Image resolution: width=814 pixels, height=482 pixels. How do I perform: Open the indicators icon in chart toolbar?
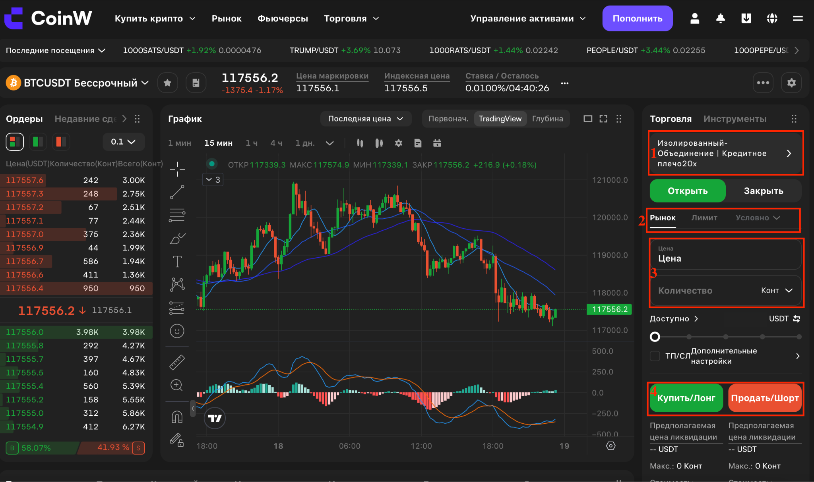point(379,143)
